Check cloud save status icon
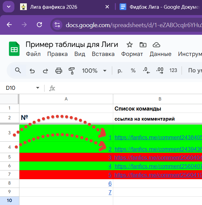The width and height of the screenshot is (202, 205). (156, 45)
